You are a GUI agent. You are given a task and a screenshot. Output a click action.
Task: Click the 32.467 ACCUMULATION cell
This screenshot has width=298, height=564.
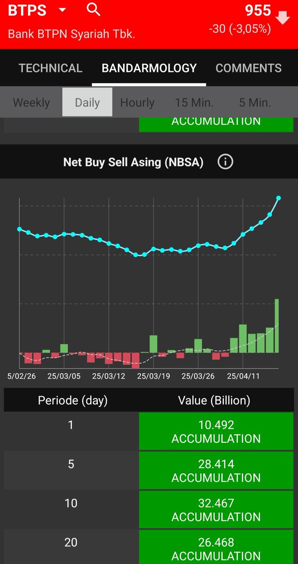(x=216, y=509)
